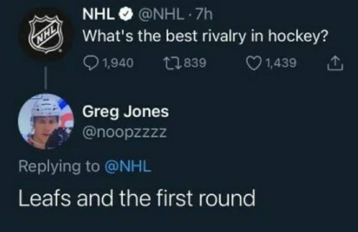This screenshot has width=358, height=232.
Task: Click the Greg Jones display name
Action: (125, 111)
